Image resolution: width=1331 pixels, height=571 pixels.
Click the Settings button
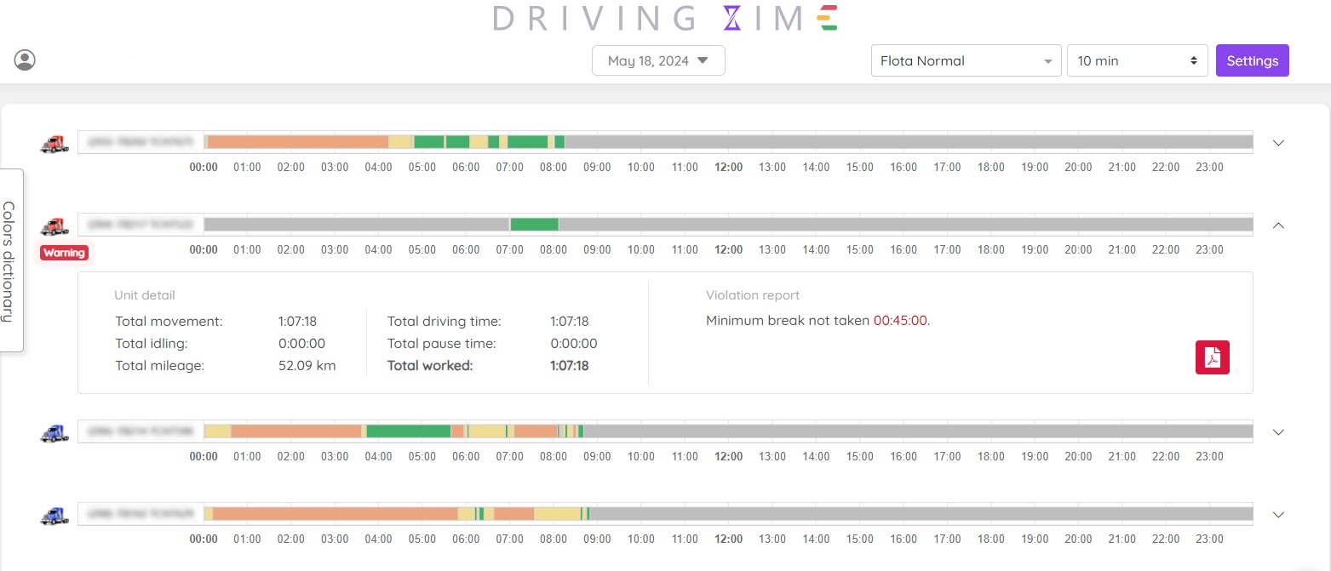(1252, 60)
